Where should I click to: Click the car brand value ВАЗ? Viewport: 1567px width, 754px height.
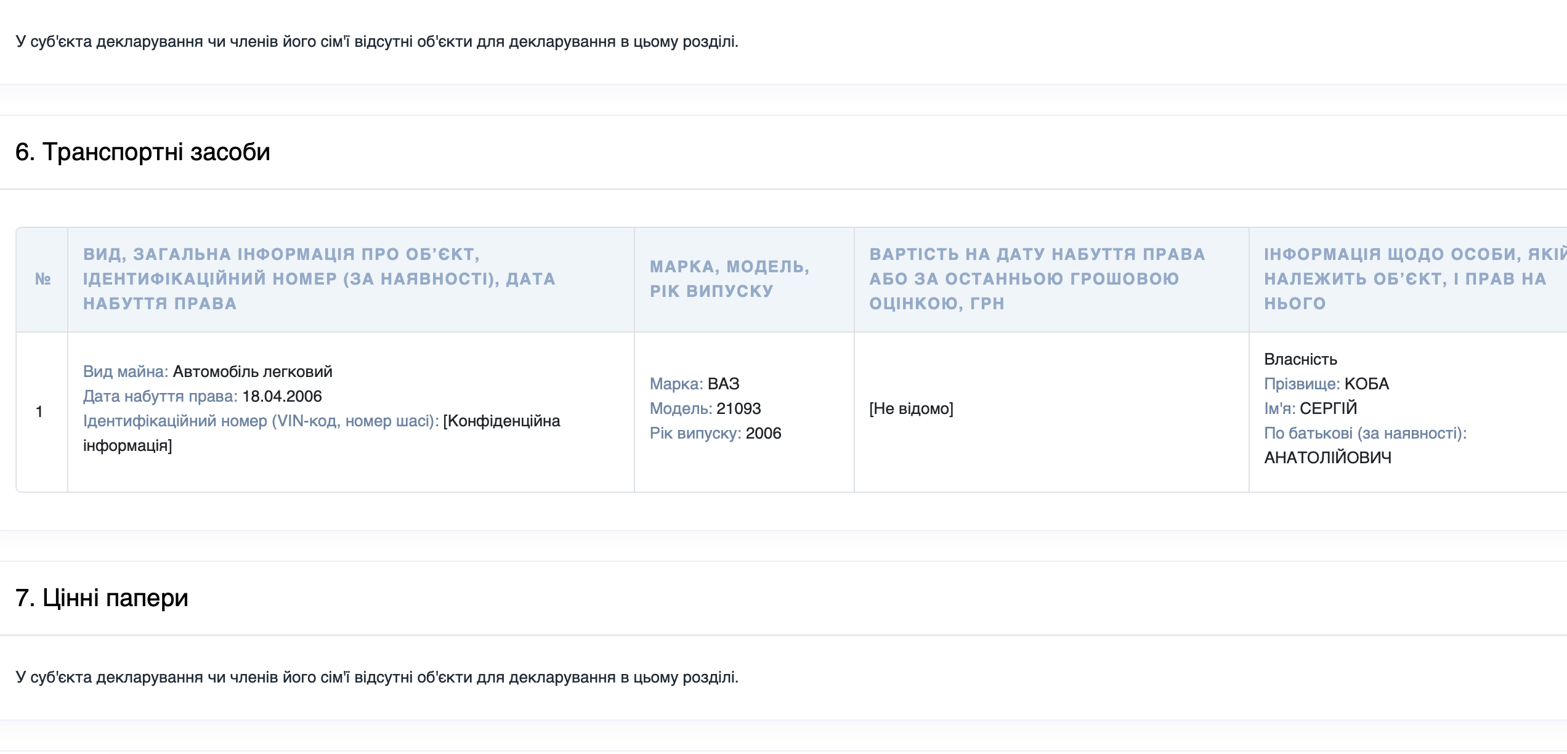723,384
